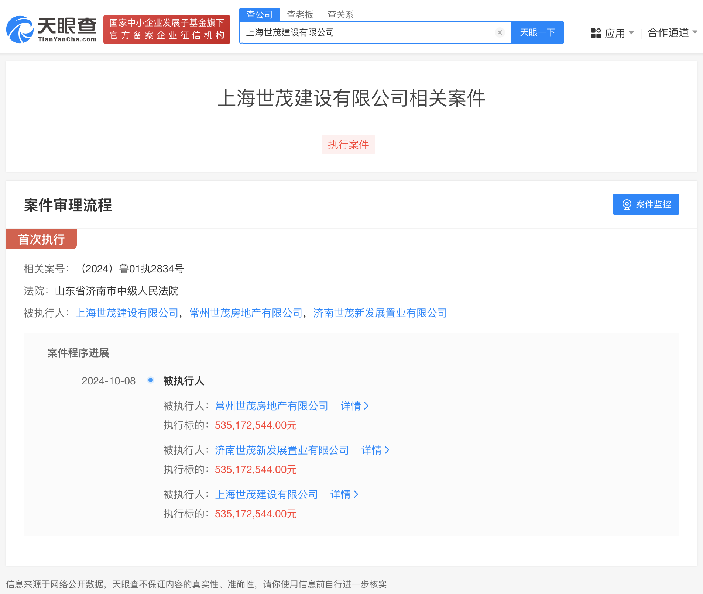Viewport: 703px width, 594px height.
Task: Clear the search box with the X icon
Action: [x=500, y=32]
